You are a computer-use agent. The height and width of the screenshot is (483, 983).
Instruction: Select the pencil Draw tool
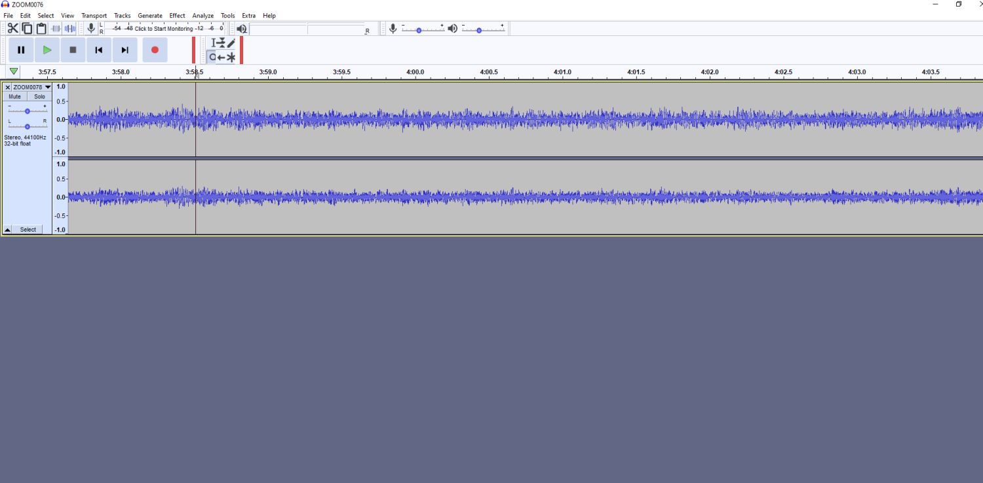(231, 43)
